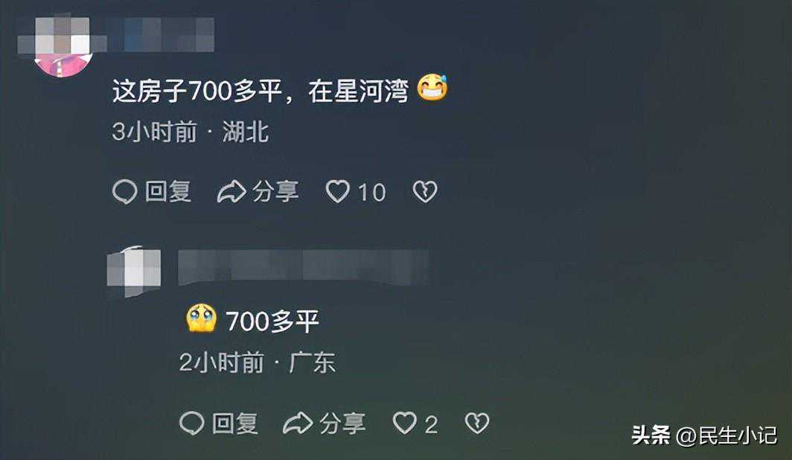Open the blurred avatar of second commenter

point(134,272)
